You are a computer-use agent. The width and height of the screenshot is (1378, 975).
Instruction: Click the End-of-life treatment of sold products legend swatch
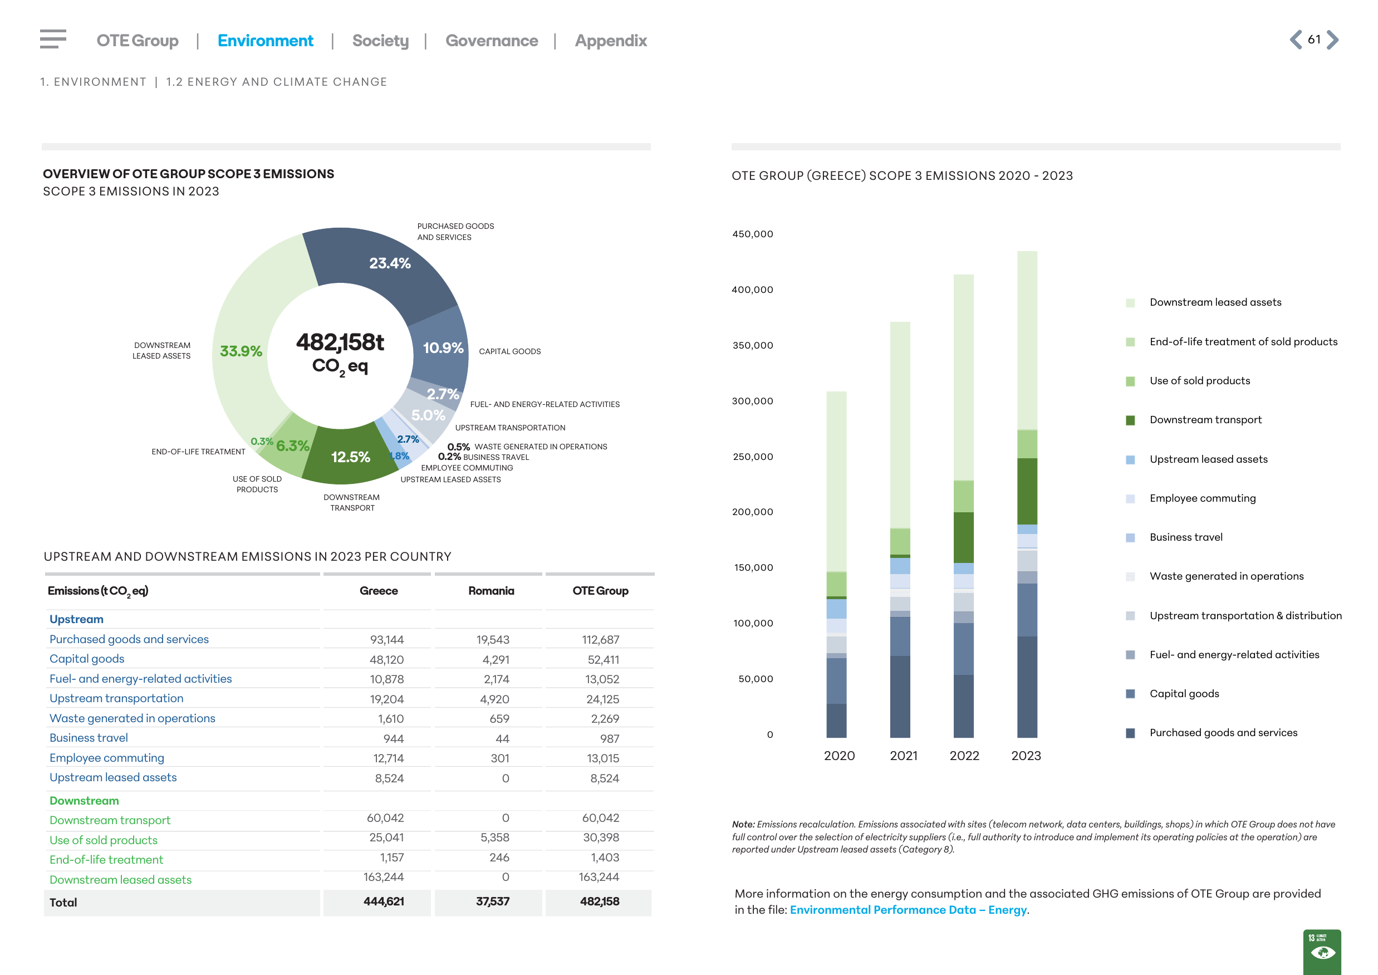coord(1130,342)
